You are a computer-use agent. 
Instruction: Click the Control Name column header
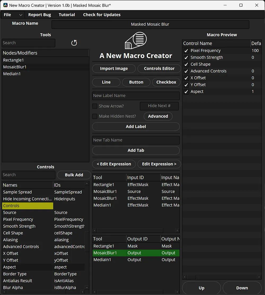tap(216, 43)
